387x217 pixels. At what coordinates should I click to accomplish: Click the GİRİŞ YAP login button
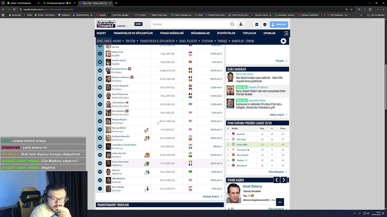[278, 24]
